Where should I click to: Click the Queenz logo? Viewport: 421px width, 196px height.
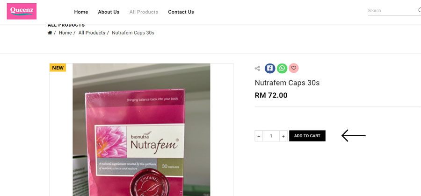22,11
